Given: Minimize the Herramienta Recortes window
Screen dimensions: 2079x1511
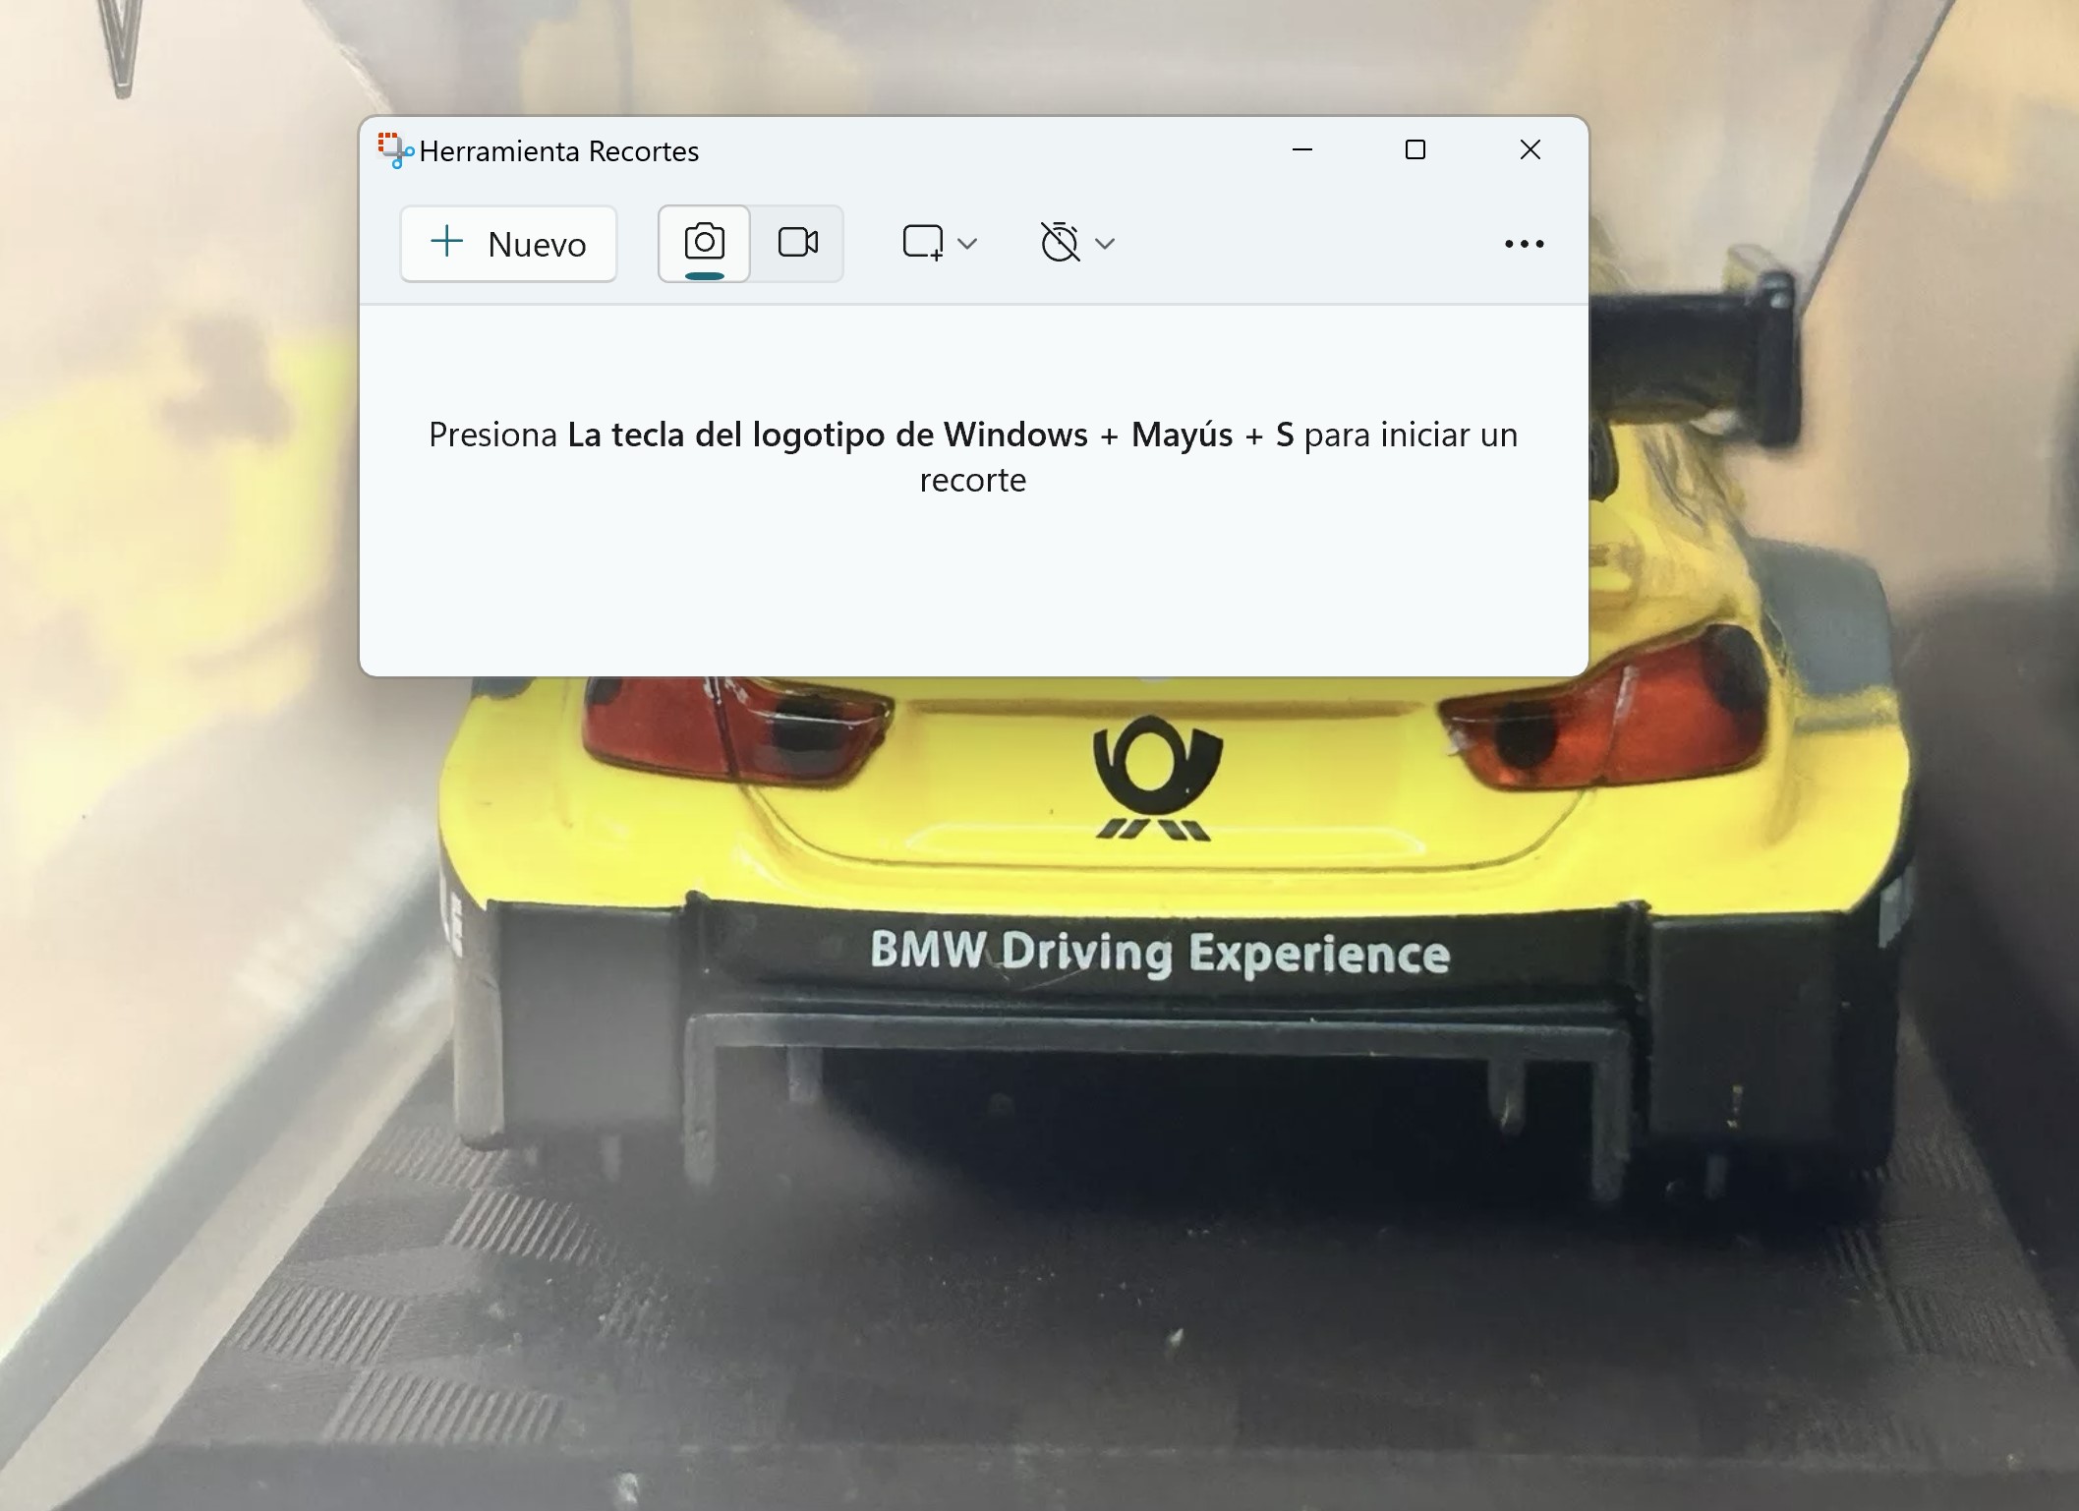Looking at the screenshot, I should (x=1302, y=149).
